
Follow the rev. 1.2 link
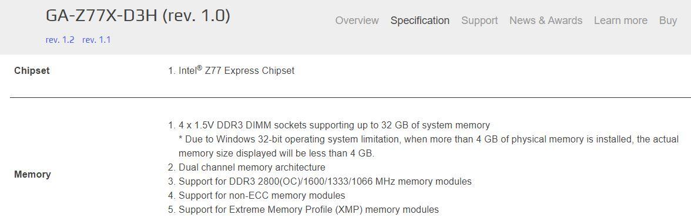[x=60, y=40]
